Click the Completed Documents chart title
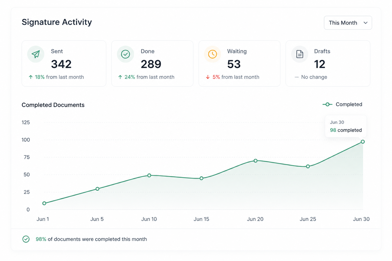392x261 pixels. [53, 105]
